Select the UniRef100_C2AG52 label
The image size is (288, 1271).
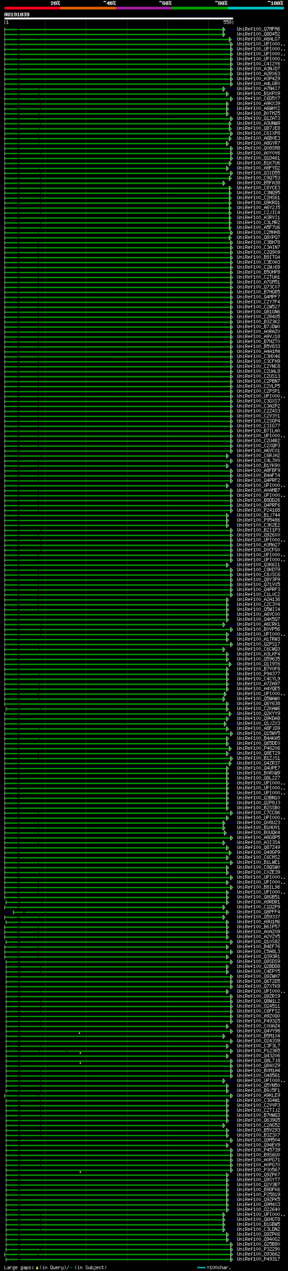[258, 1125]
